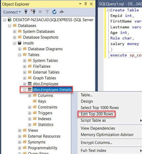
Task: Click the Graph Tables folder icon
Action: click(x=30, y=78)
